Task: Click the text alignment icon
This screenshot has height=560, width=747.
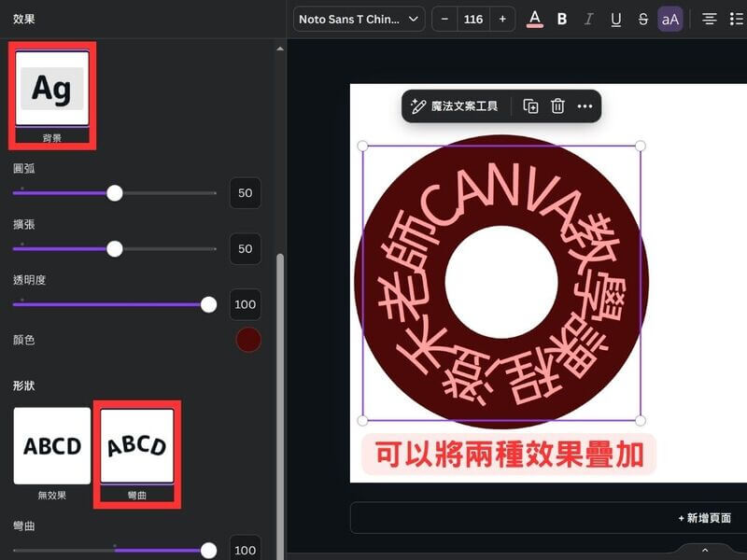Action: pos(710,19)
